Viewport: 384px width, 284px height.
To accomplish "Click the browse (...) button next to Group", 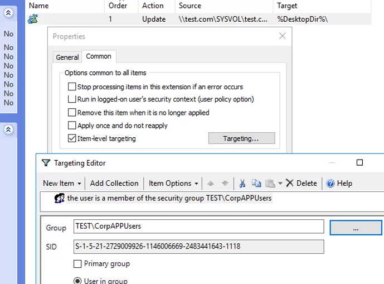I will (356, 228).
